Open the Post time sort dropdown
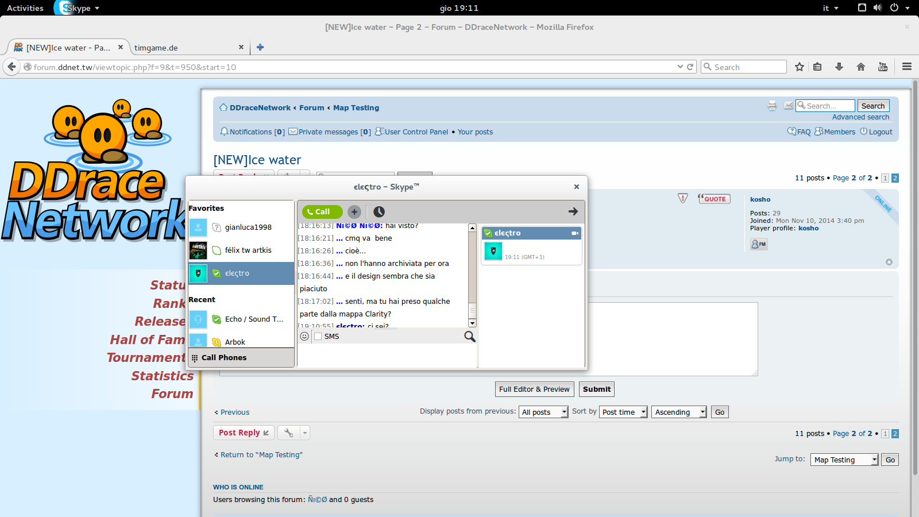This screenshot has width=919, height=517. pyautogui.click(x=623, y=412)
